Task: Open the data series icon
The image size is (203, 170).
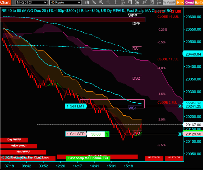Action: pyautogui.click(x=137, y=2)
